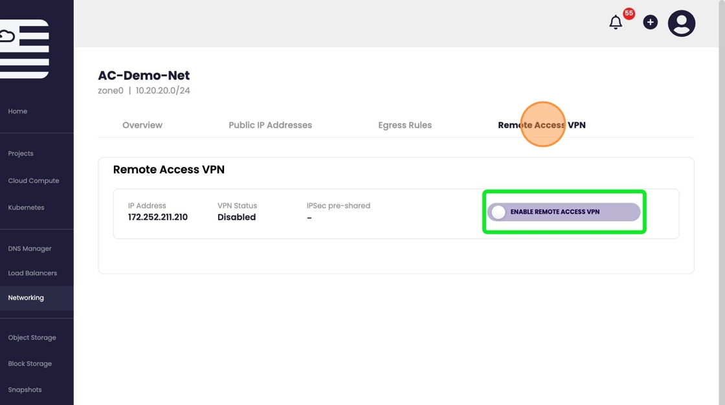Click the cloud logo in sidebar
725x405 pixels.
click(x=23, y=49)
